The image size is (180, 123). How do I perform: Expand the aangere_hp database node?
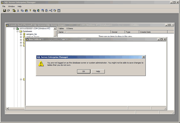pos(21,34)
